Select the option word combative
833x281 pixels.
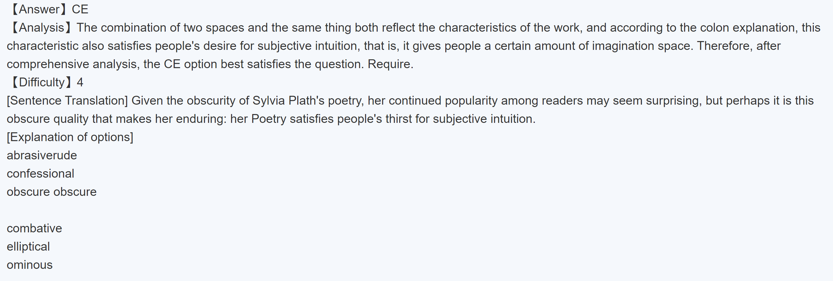point(34,228)
